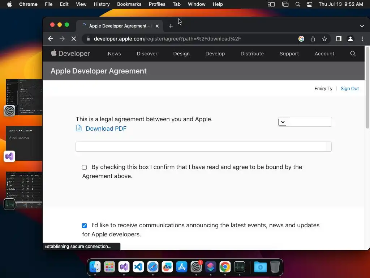Open the Develop section

coord(215,54)
